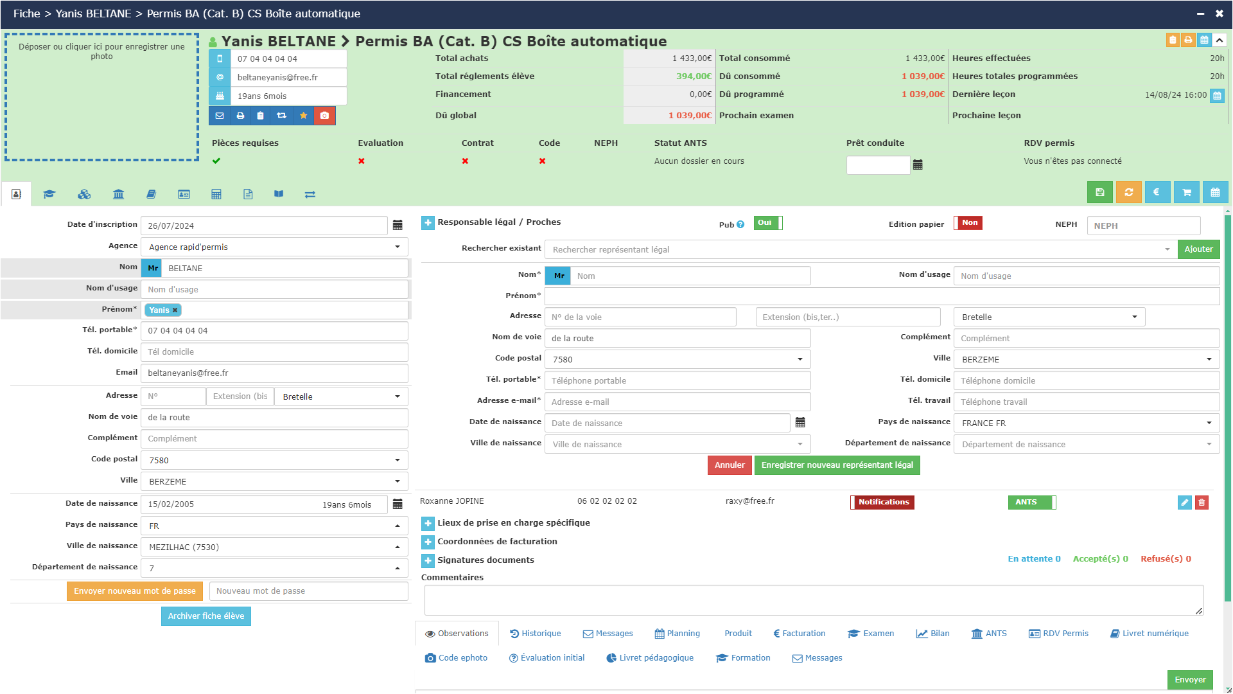The image size is (1233, 694).
Task: Toggle the Pub switch set to Oui
Action: coord(768,223)
